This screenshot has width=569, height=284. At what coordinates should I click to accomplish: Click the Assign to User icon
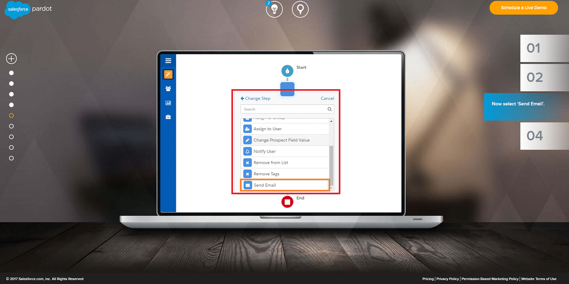coord(248,129)
